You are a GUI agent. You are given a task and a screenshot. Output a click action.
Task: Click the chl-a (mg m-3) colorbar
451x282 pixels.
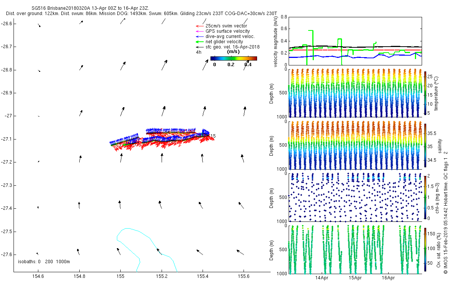[x=425, y=196]
